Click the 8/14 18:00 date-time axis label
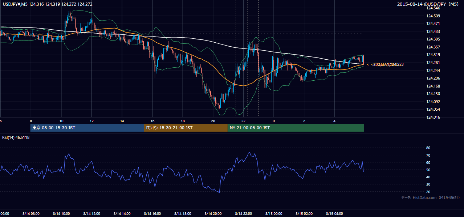 pyautogui.click(x=183, y=214)
